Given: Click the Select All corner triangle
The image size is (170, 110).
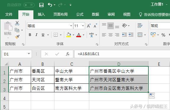Looking at the screenshot, I should pos(6,64).
